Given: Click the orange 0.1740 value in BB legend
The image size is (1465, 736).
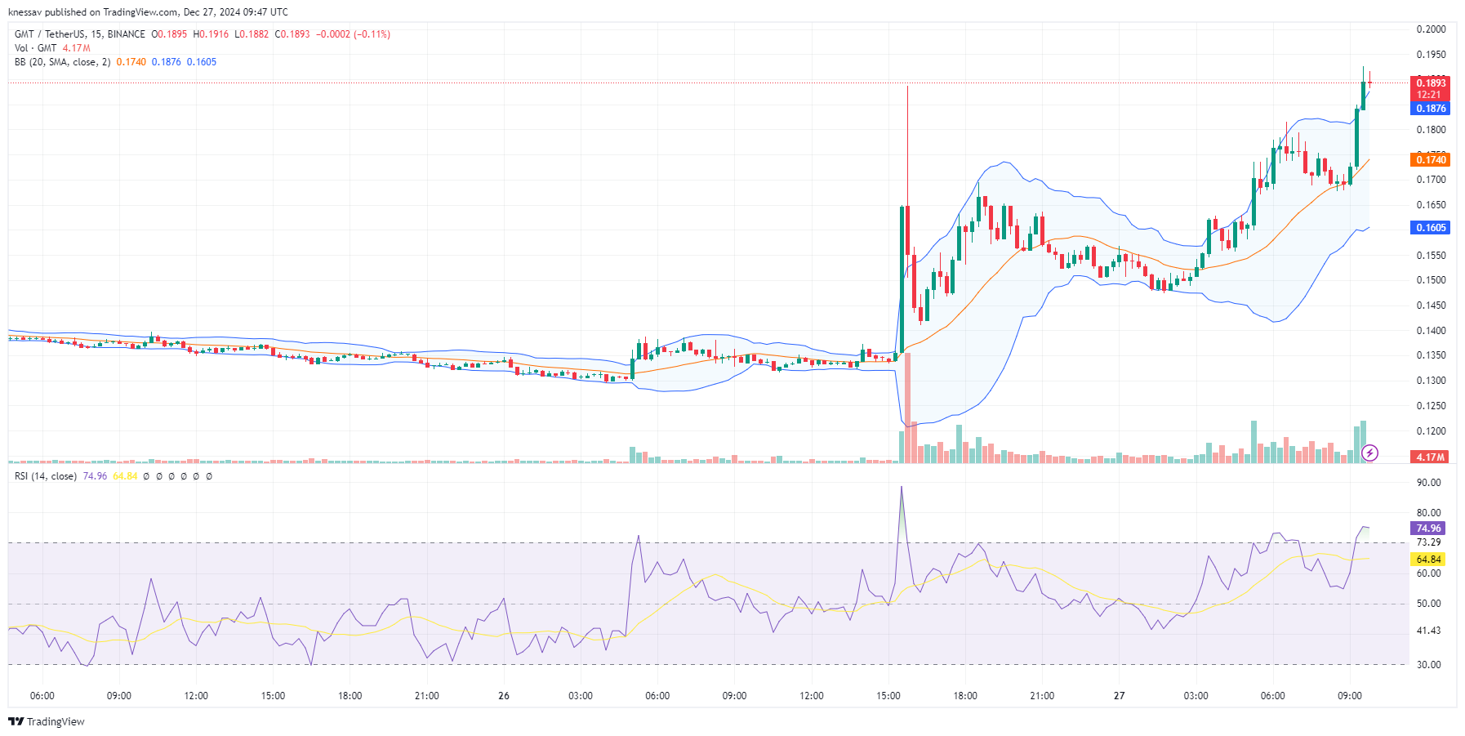Looking at the screenshot, I should point(131,62).
